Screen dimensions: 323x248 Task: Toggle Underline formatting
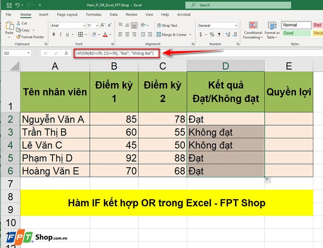click(67, 34)
